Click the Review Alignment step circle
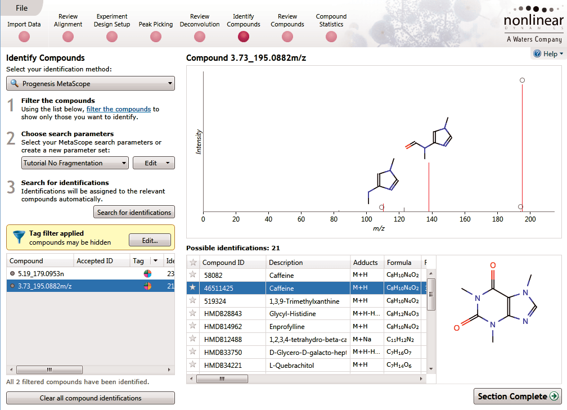This screenshot has height=410, width=567. pyautogui.click(x=68, y=37)
